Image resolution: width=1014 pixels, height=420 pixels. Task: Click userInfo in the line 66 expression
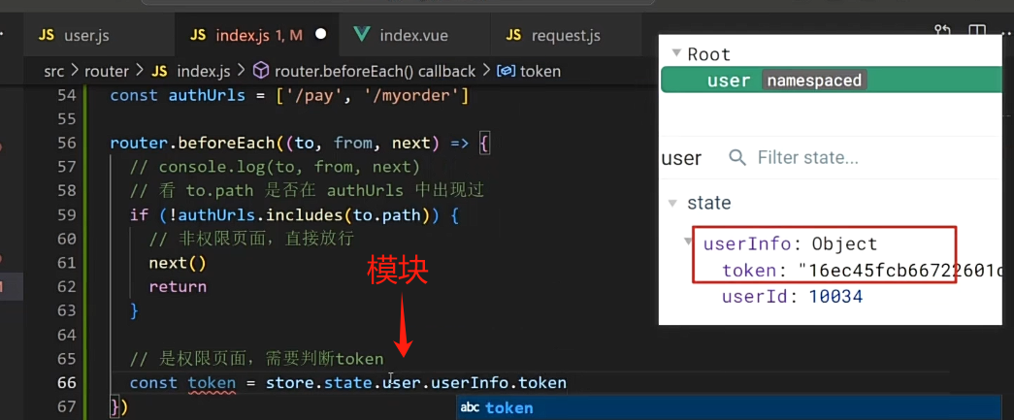point(473,383)
